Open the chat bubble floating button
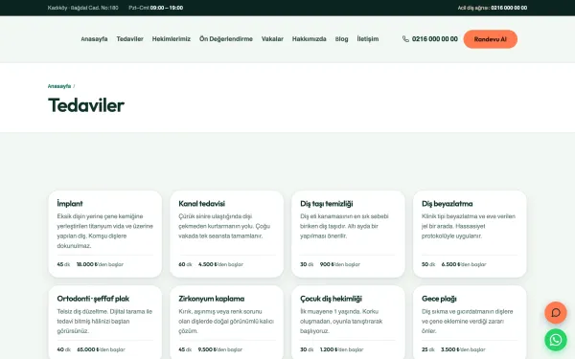The width and height of the screenshot is (575, 359). (556, 312)
